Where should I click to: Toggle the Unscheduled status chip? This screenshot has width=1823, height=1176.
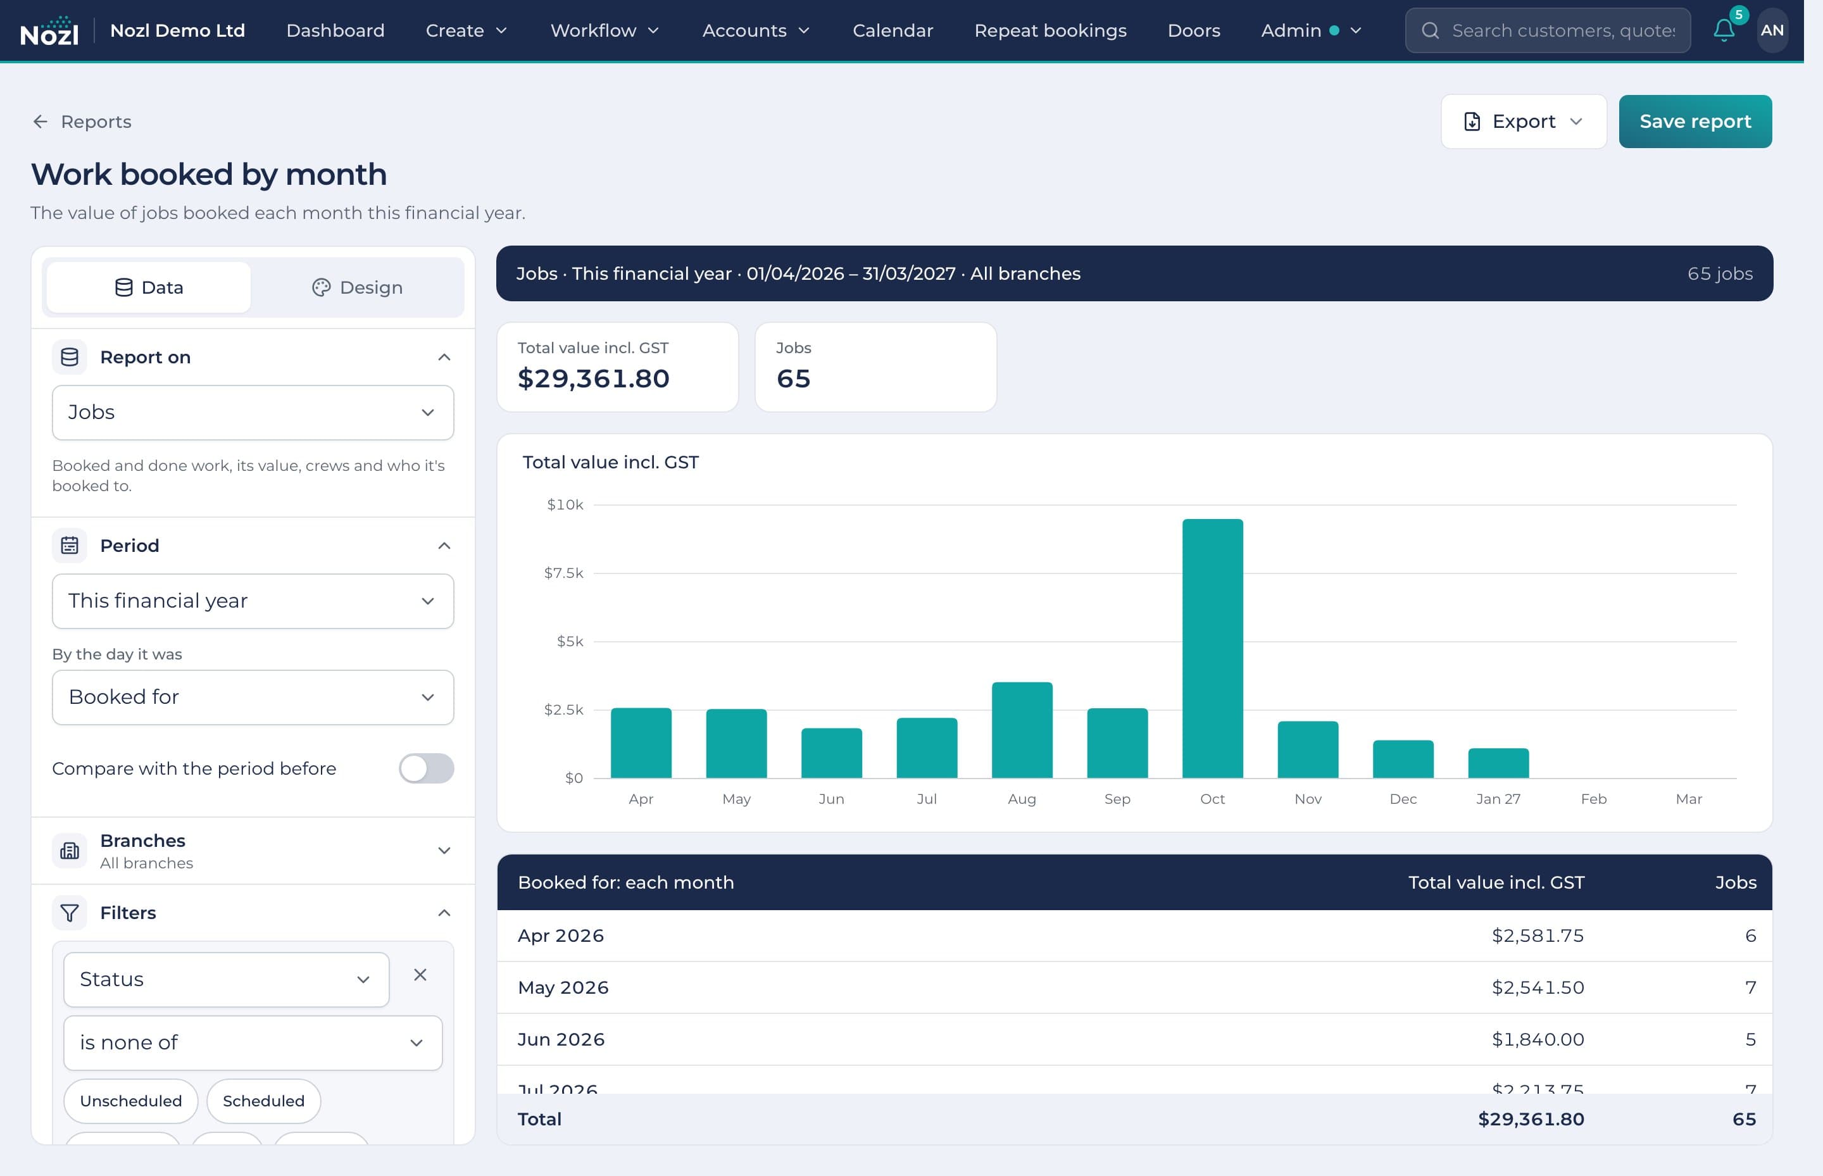[130, 1101]
